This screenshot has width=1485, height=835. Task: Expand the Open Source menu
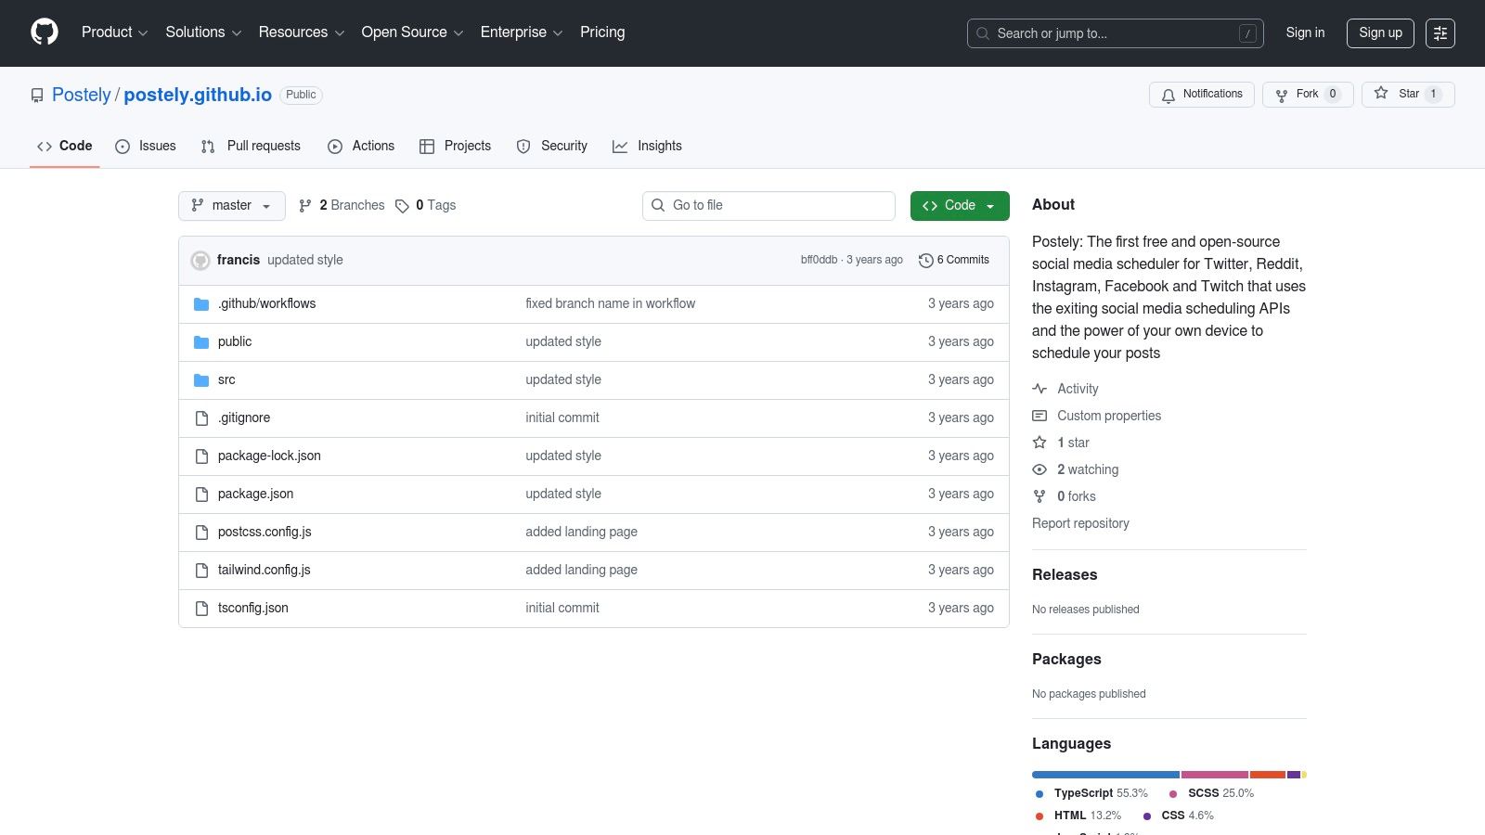(x=412, y=32)
